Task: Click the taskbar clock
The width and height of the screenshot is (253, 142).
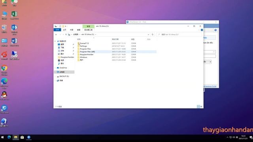Action: coord(243,137)
